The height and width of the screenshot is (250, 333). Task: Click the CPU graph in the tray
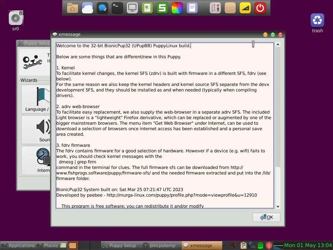tap(278, 245)
